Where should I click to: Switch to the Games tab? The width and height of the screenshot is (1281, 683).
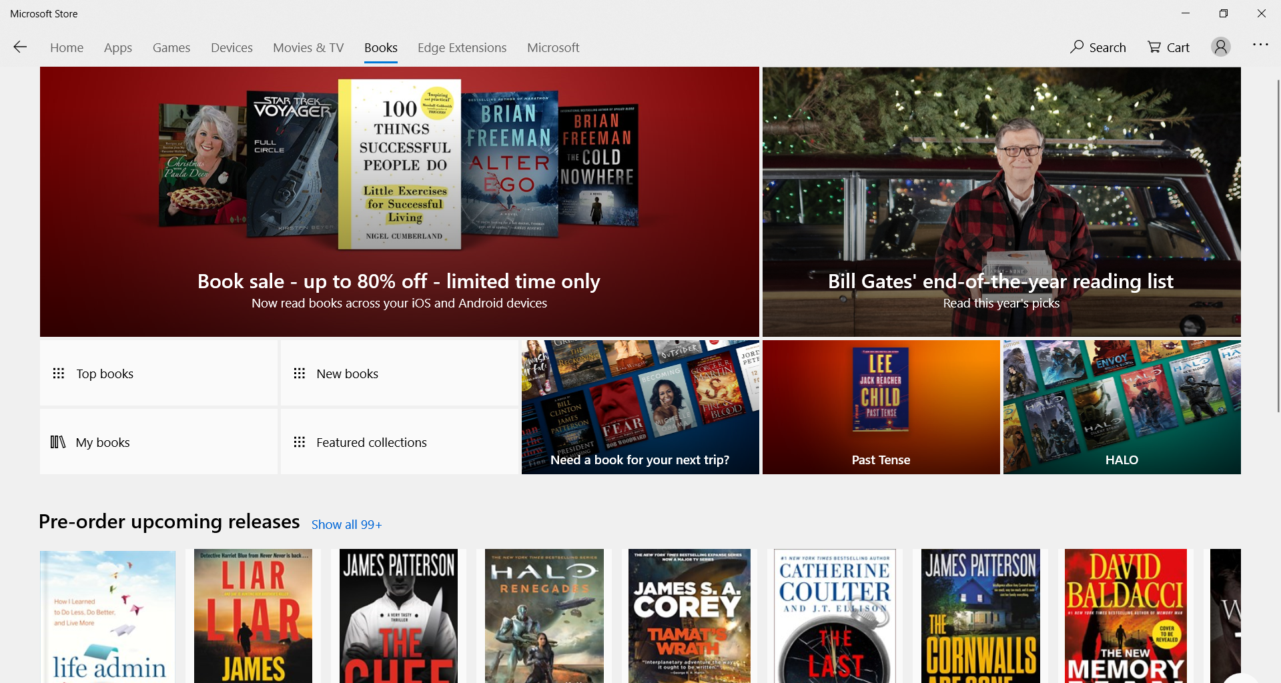tap(171, 47)
